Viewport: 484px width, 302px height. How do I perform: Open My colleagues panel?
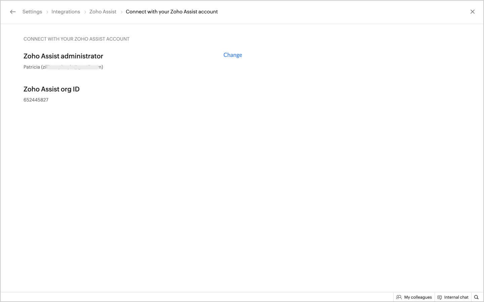[414, 297]
